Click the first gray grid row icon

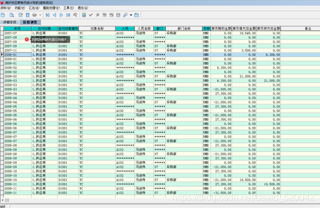105,15
